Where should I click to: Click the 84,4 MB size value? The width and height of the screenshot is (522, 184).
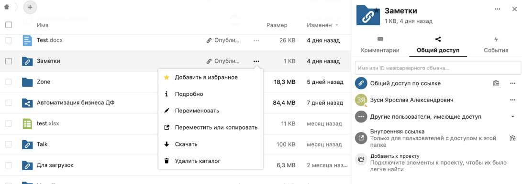(x=284, y=103)
